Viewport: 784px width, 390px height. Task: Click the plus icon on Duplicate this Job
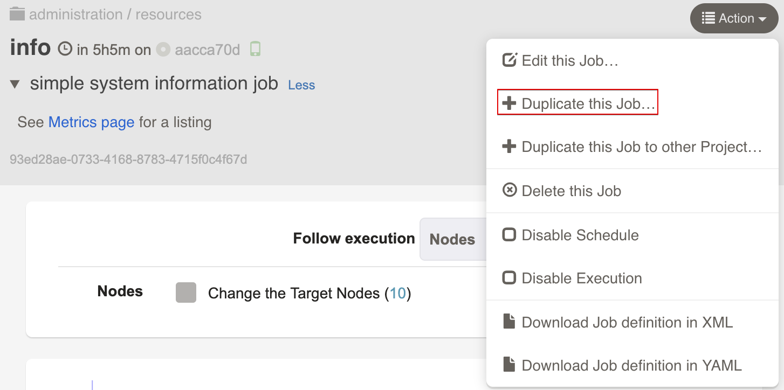tap(509, 103)
